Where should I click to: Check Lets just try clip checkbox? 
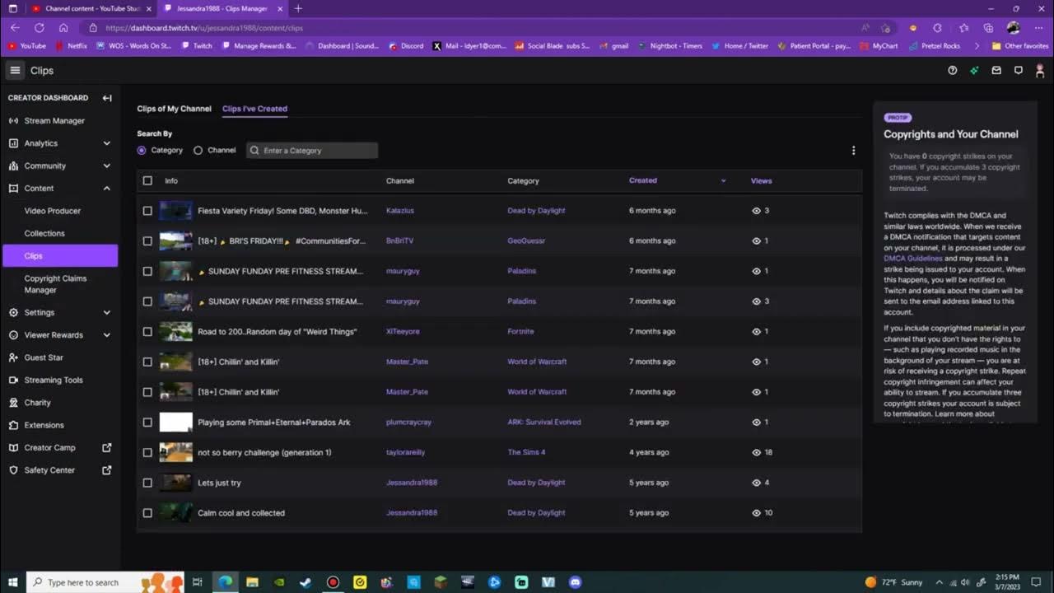(147, 483)
